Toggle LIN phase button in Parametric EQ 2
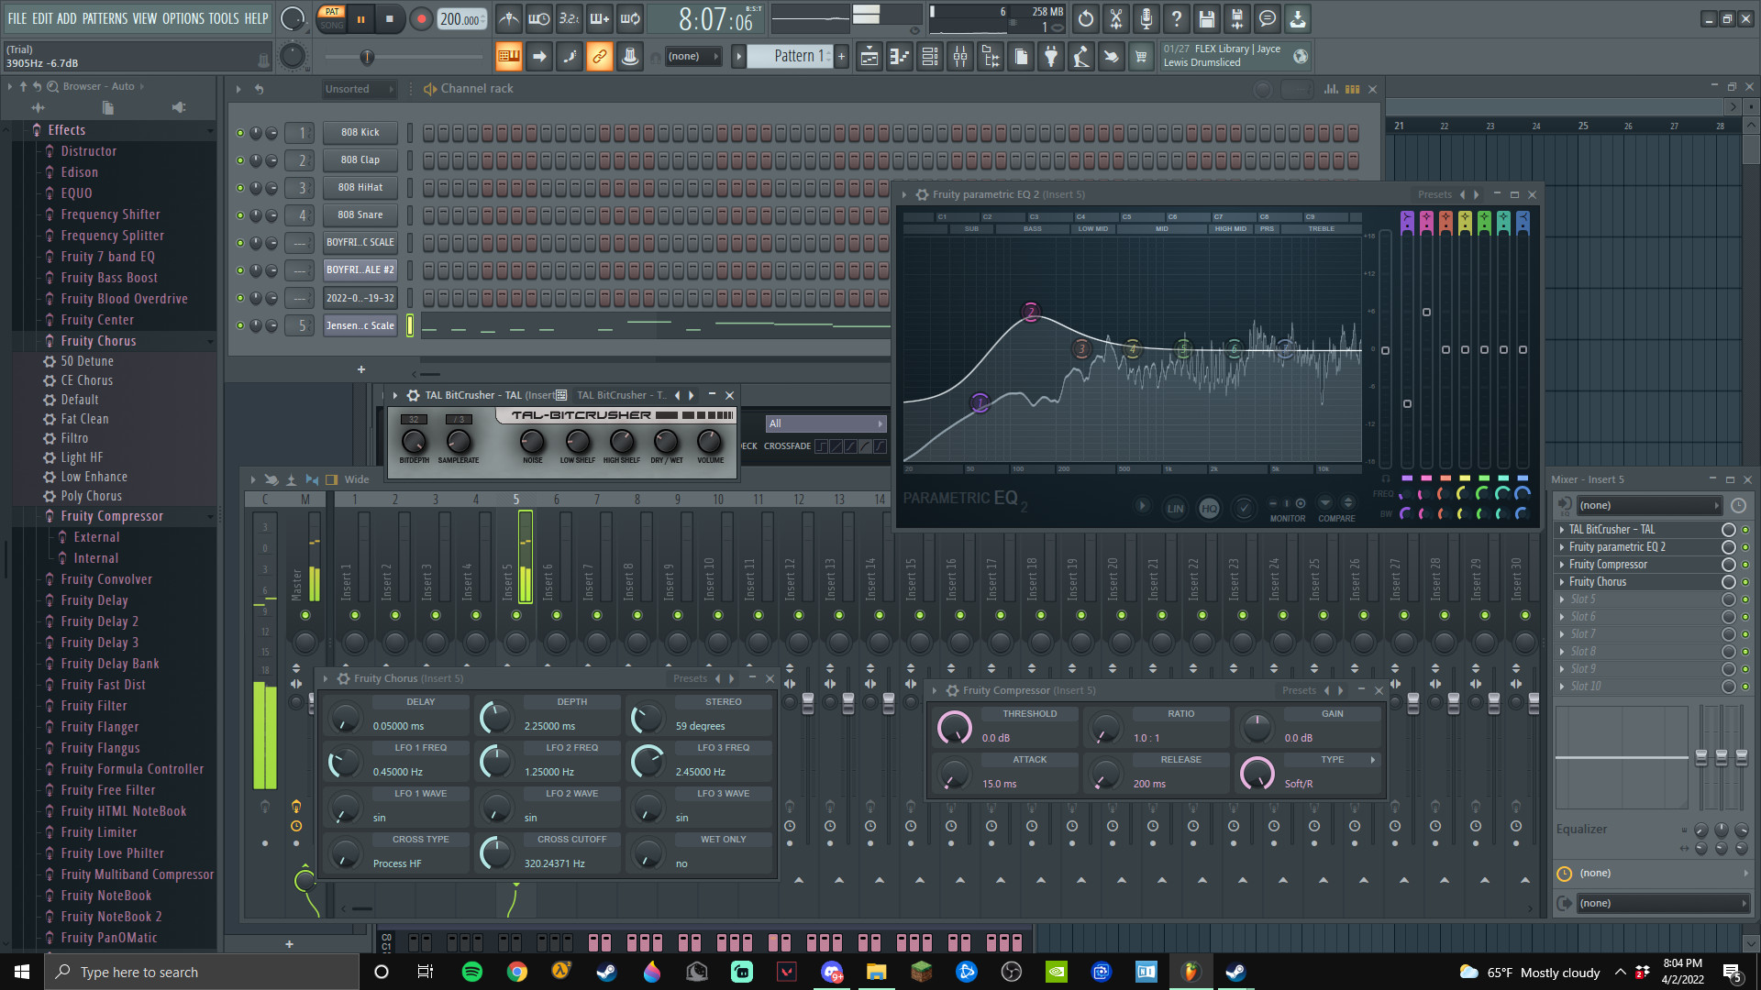 click(1175, 509)
